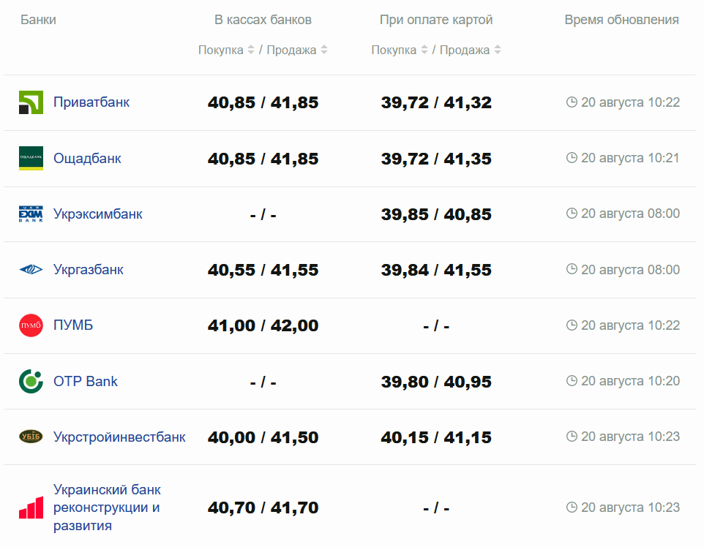Screen dimensions: 704x547
Task: Go to Укргазбанк link
Action: (89, 270)
